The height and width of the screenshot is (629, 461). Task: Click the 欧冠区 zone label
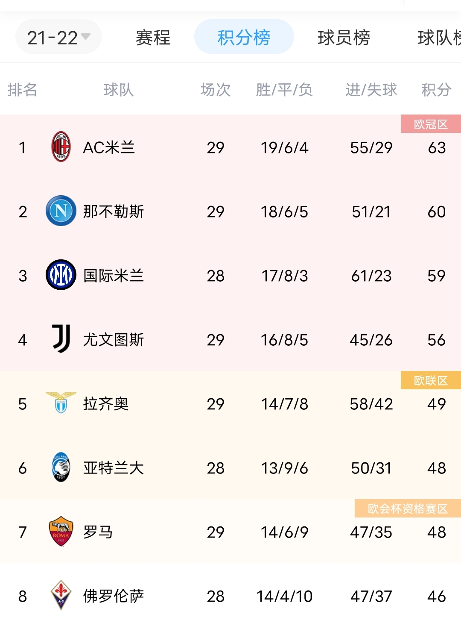431,124
